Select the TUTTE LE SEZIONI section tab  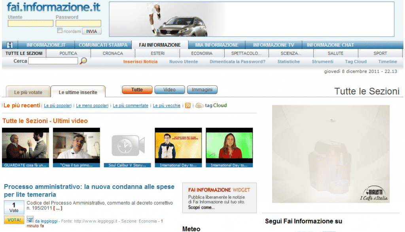(x=24, y=53)
